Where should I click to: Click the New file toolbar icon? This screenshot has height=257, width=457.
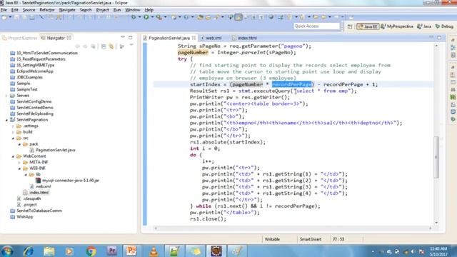4,17
